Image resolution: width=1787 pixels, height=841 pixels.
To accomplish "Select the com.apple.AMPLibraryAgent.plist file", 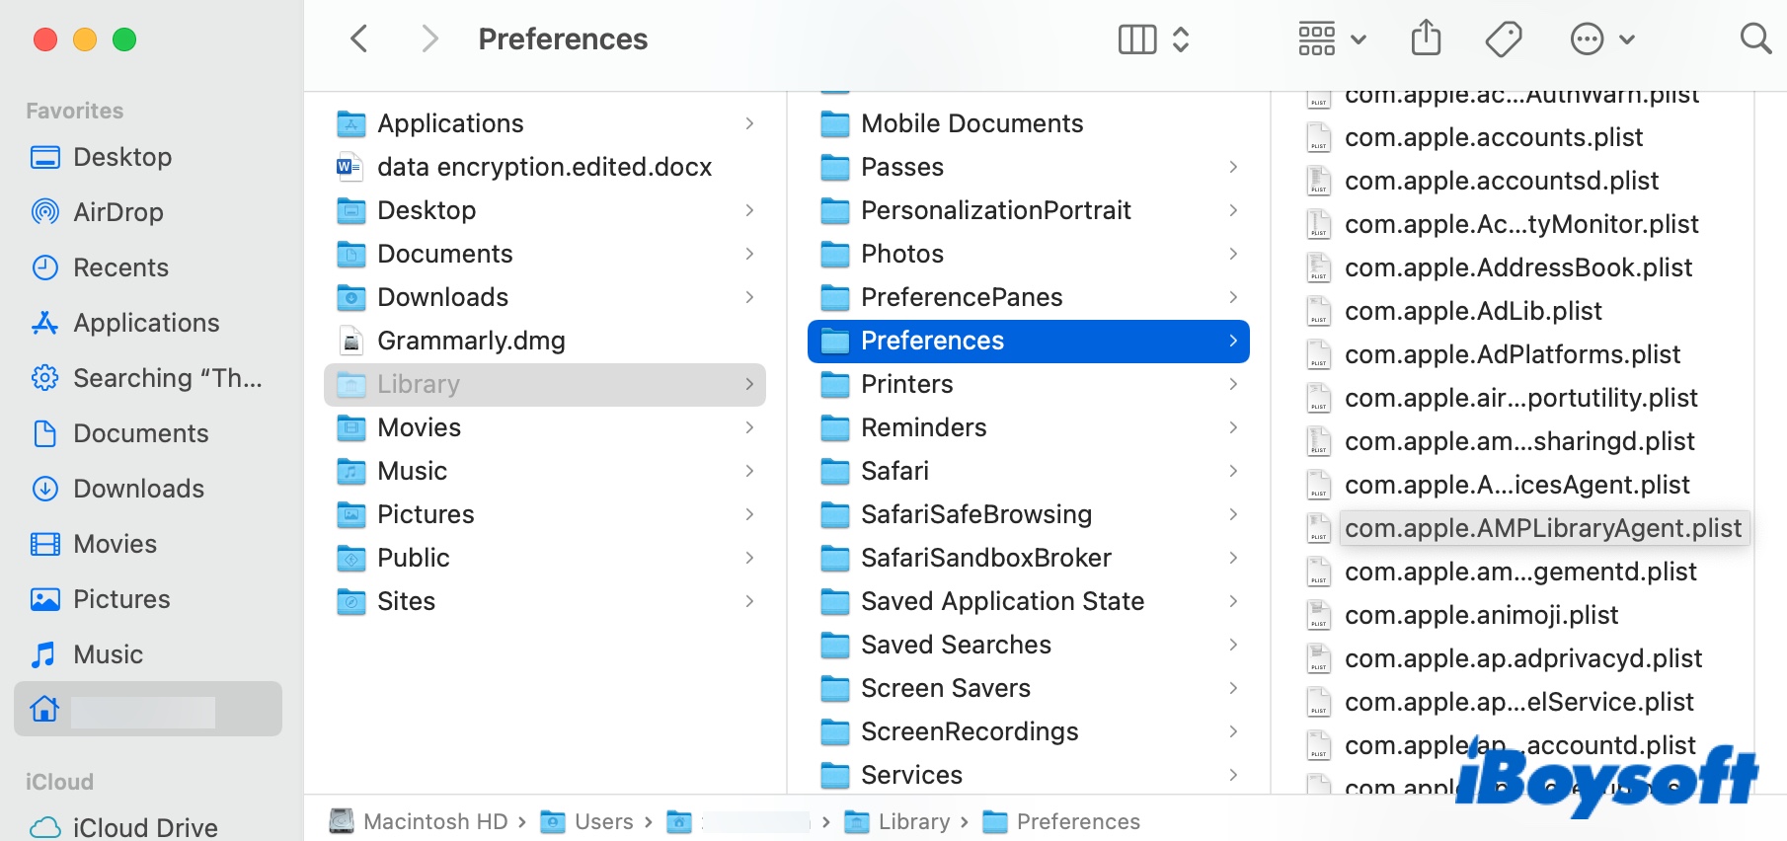I will [1542, 528].
